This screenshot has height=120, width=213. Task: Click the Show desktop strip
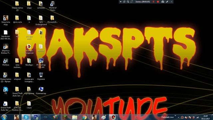click(212, 117)
